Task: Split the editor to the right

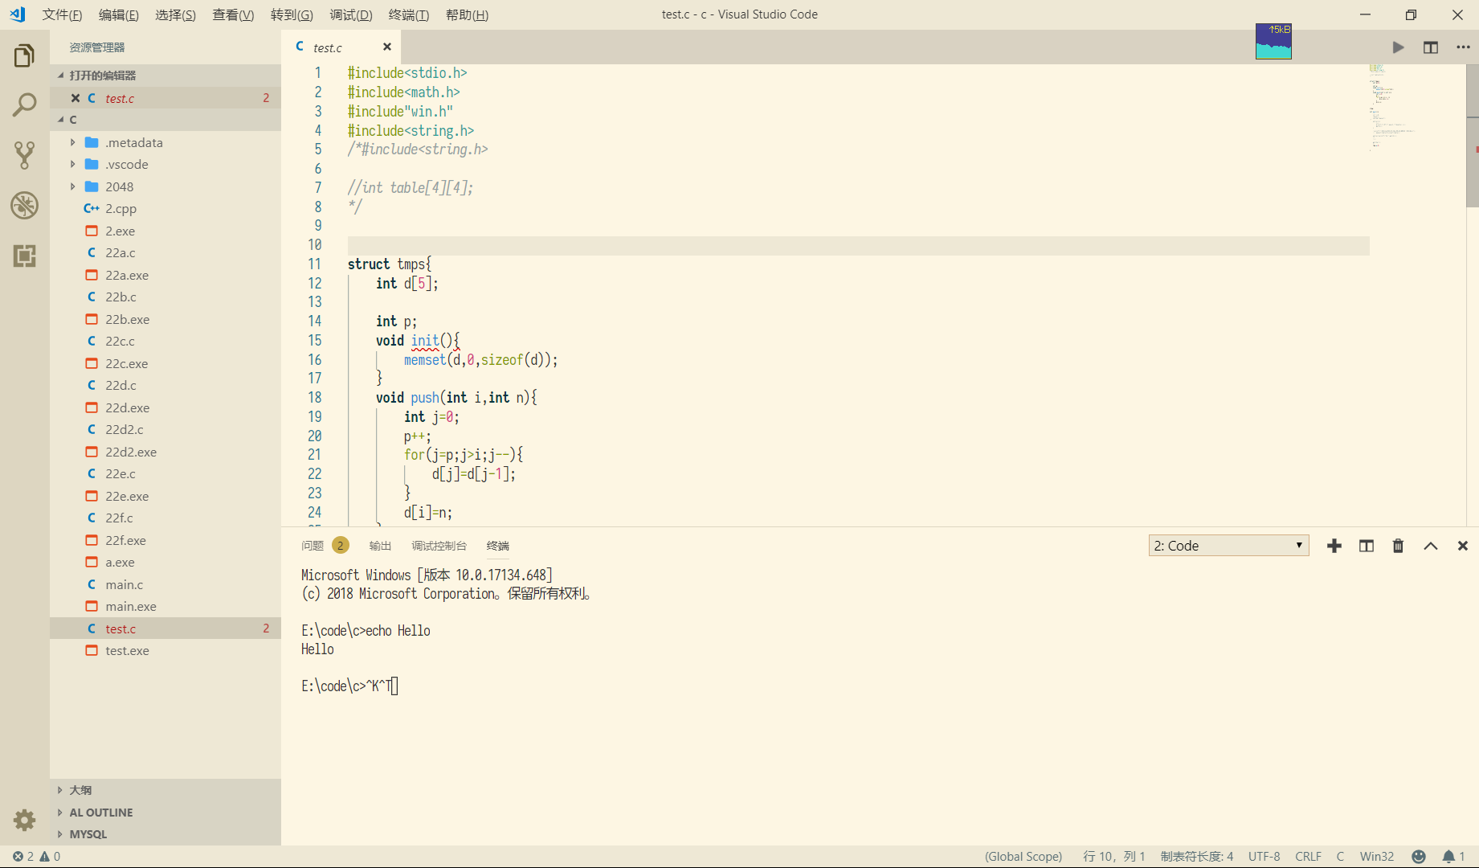Action: pos(1431,47)
